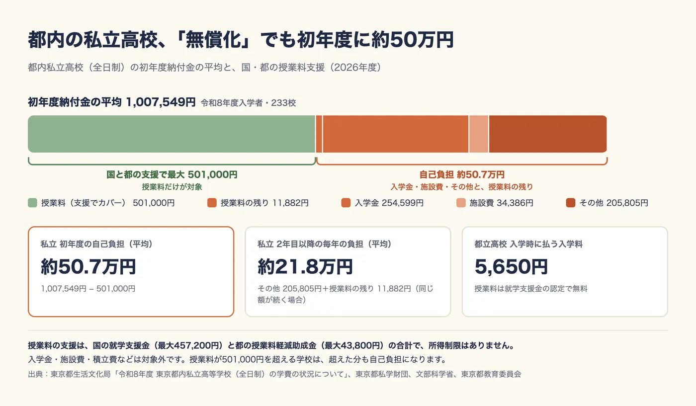Click the その他 legend color swatch
Screen dimensions: 696x406
point(571,203)
